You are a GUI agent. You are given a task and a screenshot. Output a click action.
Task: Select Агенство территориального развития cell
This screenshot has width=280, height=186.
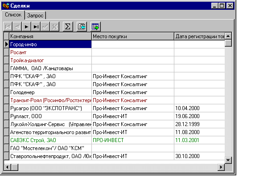(x=50, y=132)
